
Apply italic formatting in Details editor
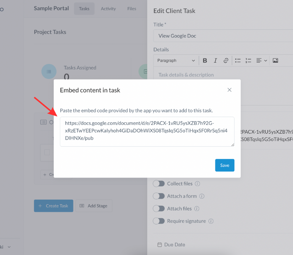[x=215, y=60]
